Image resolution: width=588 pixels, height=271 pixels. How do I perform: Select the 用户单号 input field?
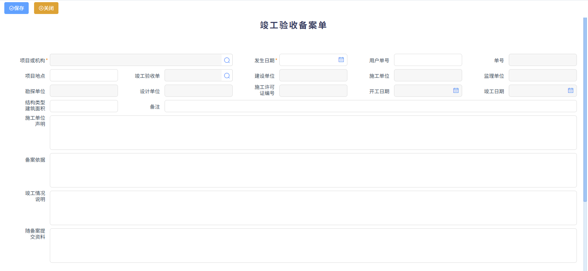(428, 60)
